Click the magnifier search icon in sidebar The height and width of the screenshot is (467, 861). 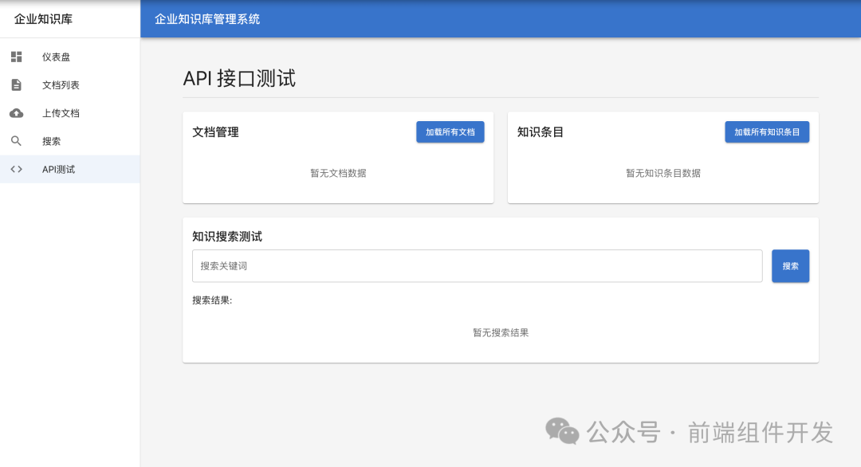17,141
